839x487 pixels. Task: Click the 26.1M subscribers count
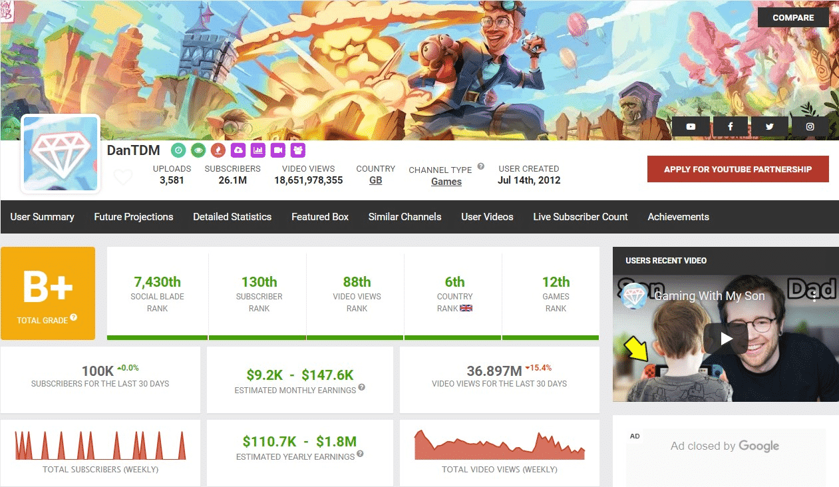click(x=233, y=180)
